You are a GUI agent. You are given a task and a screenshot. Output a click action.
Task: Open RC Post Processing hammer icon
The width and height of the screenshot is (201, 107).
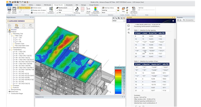(x=77, y=9)
